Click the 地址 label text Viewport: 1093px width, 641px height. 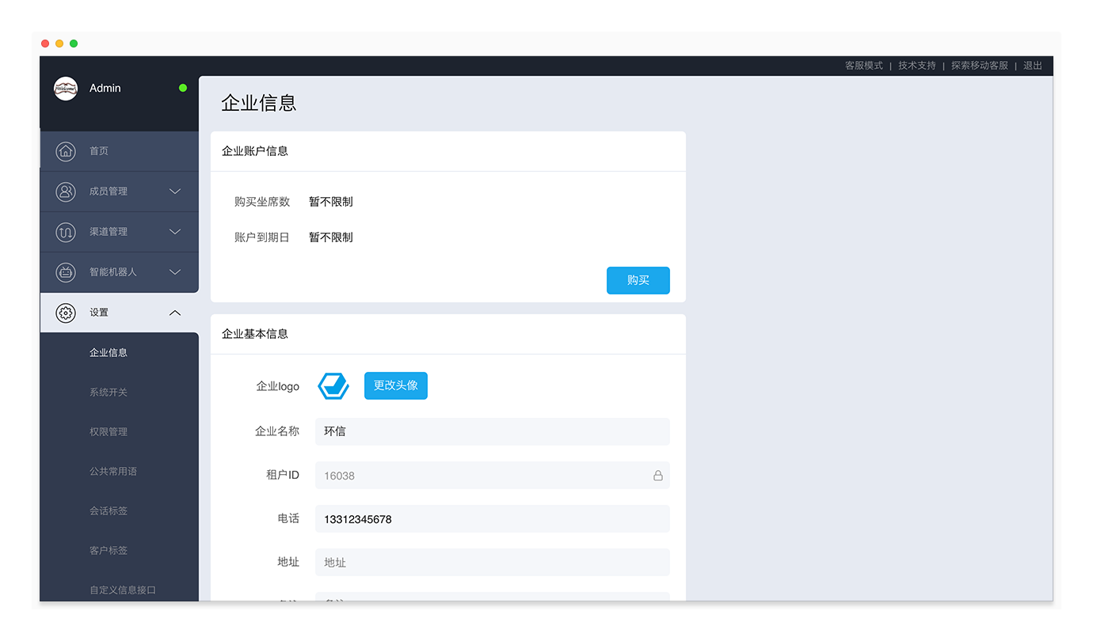click(288, 562)
